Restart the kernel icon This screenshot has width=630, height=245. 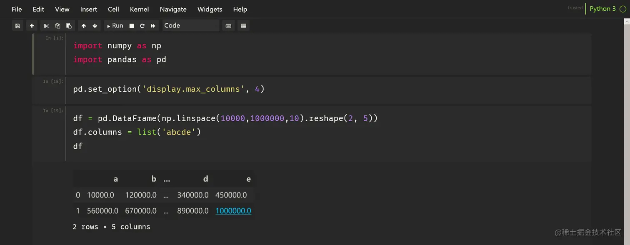[x=142, y=26]
